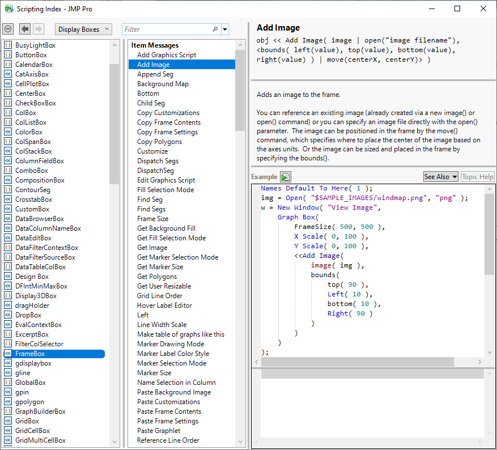
Task: Click the collapse (minus circle) toolbar icon
Action: tap(8, 29)
